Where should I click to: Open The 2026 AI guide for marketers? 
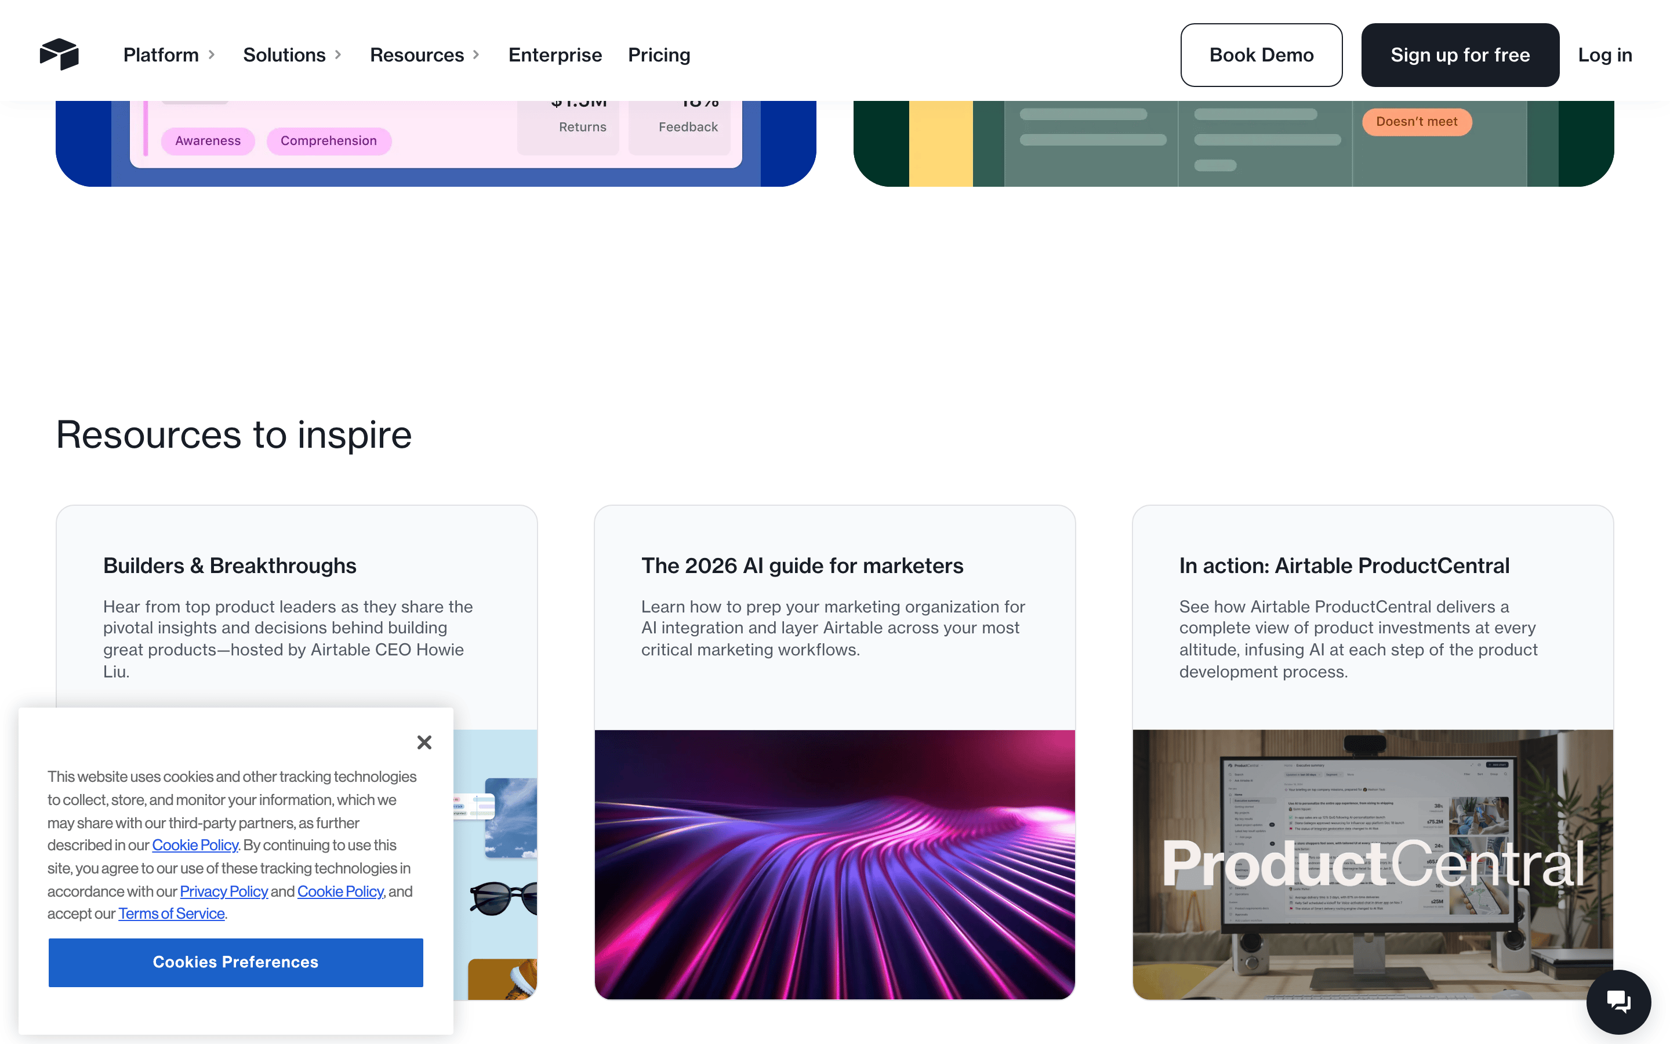802,565
